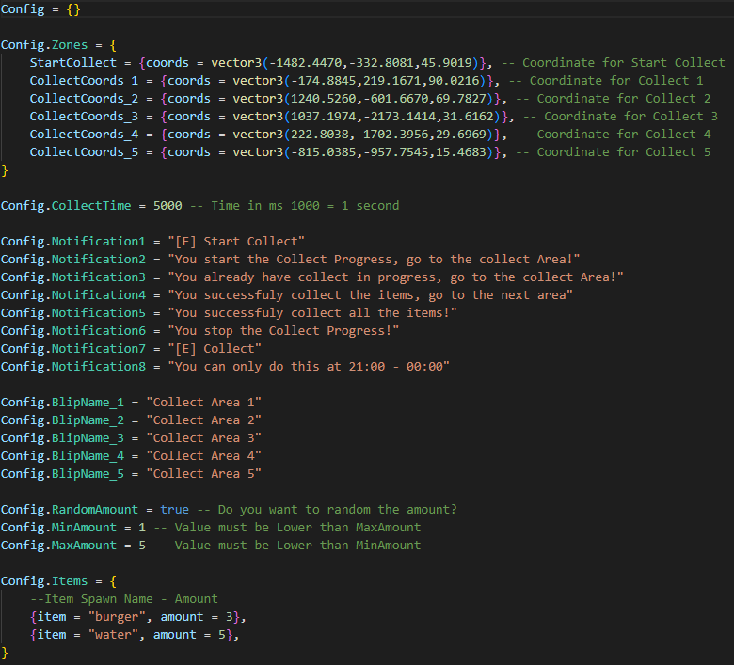Click the MinAmount value 1
The image size is (734, 665).
tap(142, 528)
